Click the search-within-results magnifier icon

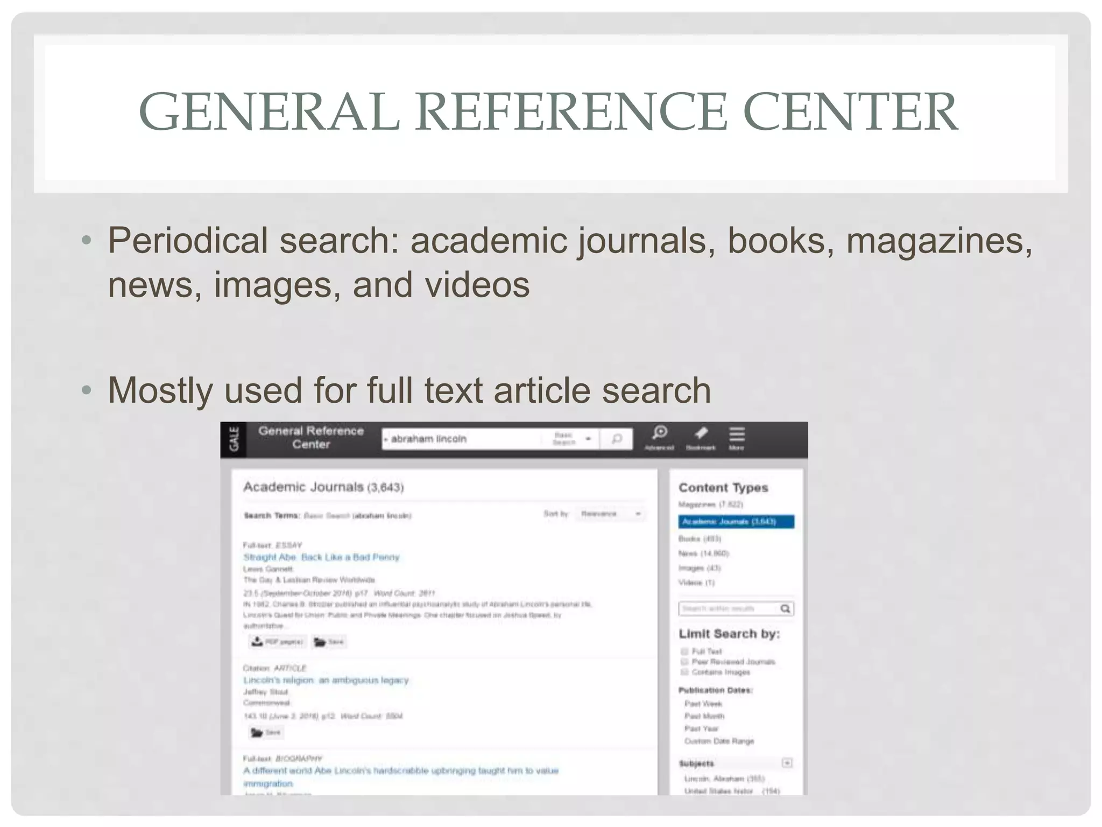785,608
